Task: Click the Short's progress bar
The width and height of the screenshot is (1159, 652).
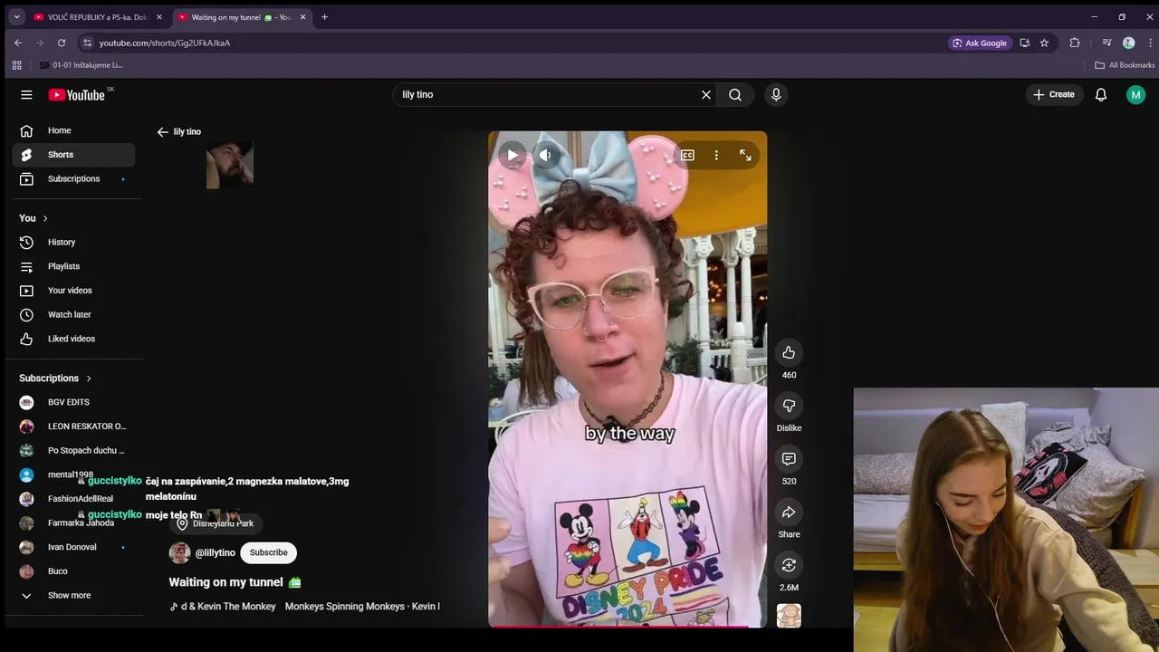Action: tap(627, 626)
